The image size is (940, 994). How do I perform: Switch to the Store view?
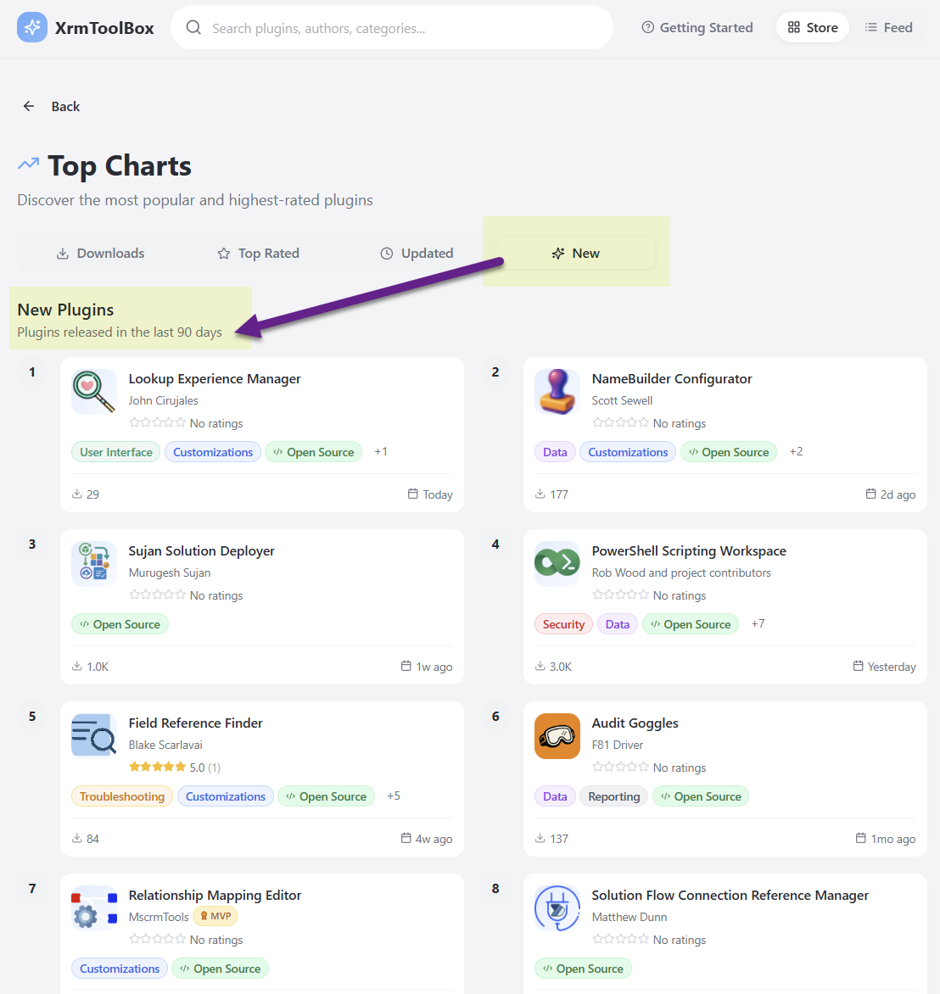pos(813,28)
